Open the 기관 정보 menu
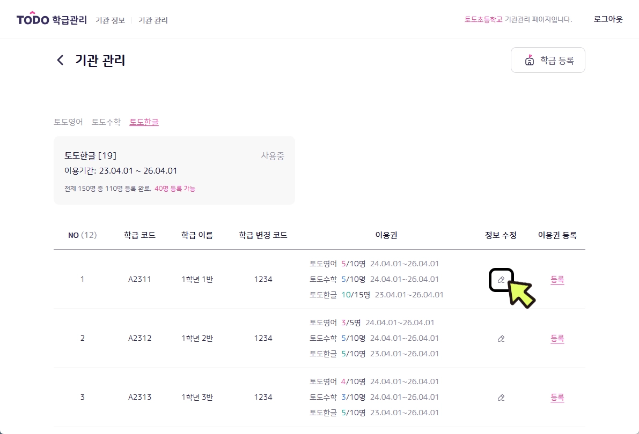639x434 pixels. 110,20
